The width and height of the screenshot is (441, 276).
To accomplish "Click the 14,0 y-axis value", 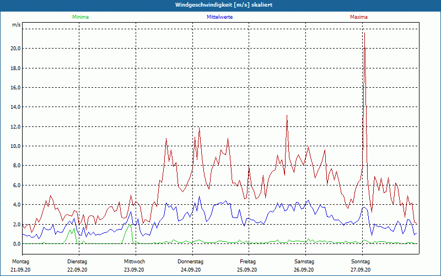I will tap(15, 107).
